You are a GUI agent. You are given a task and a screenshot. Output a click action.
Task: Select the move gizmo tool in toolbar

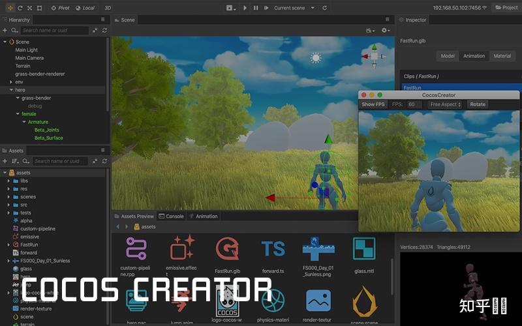point(10,8)
